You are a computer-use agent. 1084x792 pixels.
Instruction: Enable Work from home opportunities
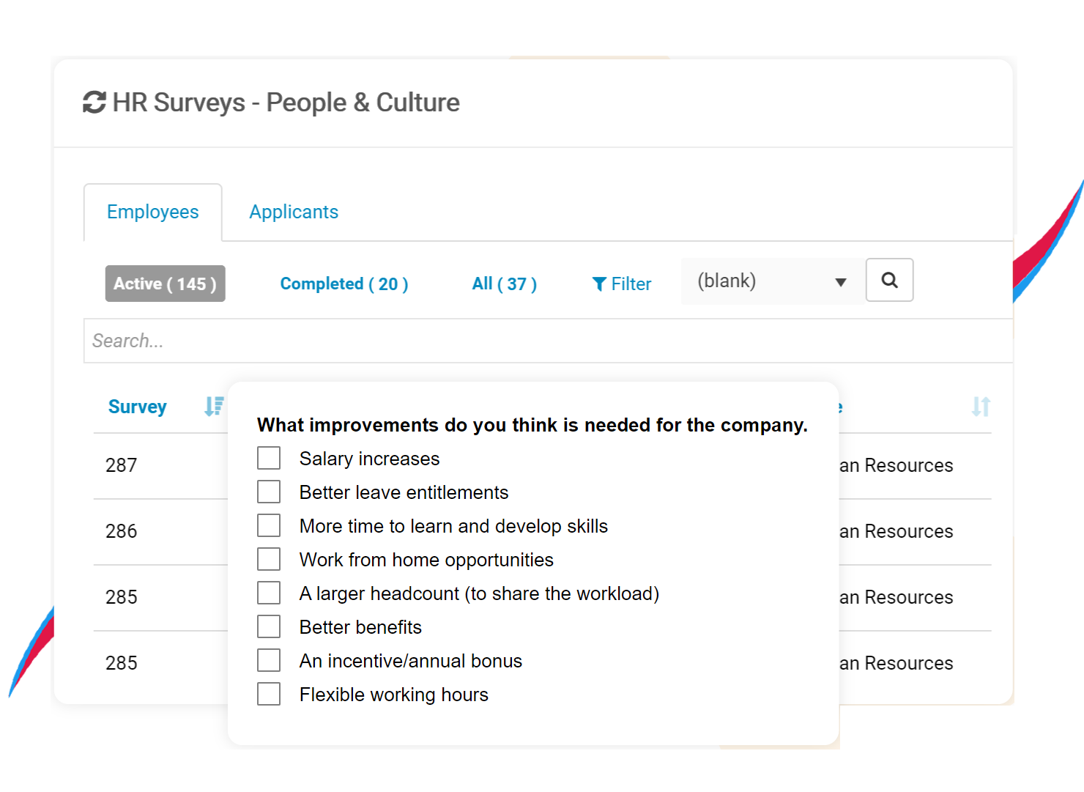[x=269, y=558]
